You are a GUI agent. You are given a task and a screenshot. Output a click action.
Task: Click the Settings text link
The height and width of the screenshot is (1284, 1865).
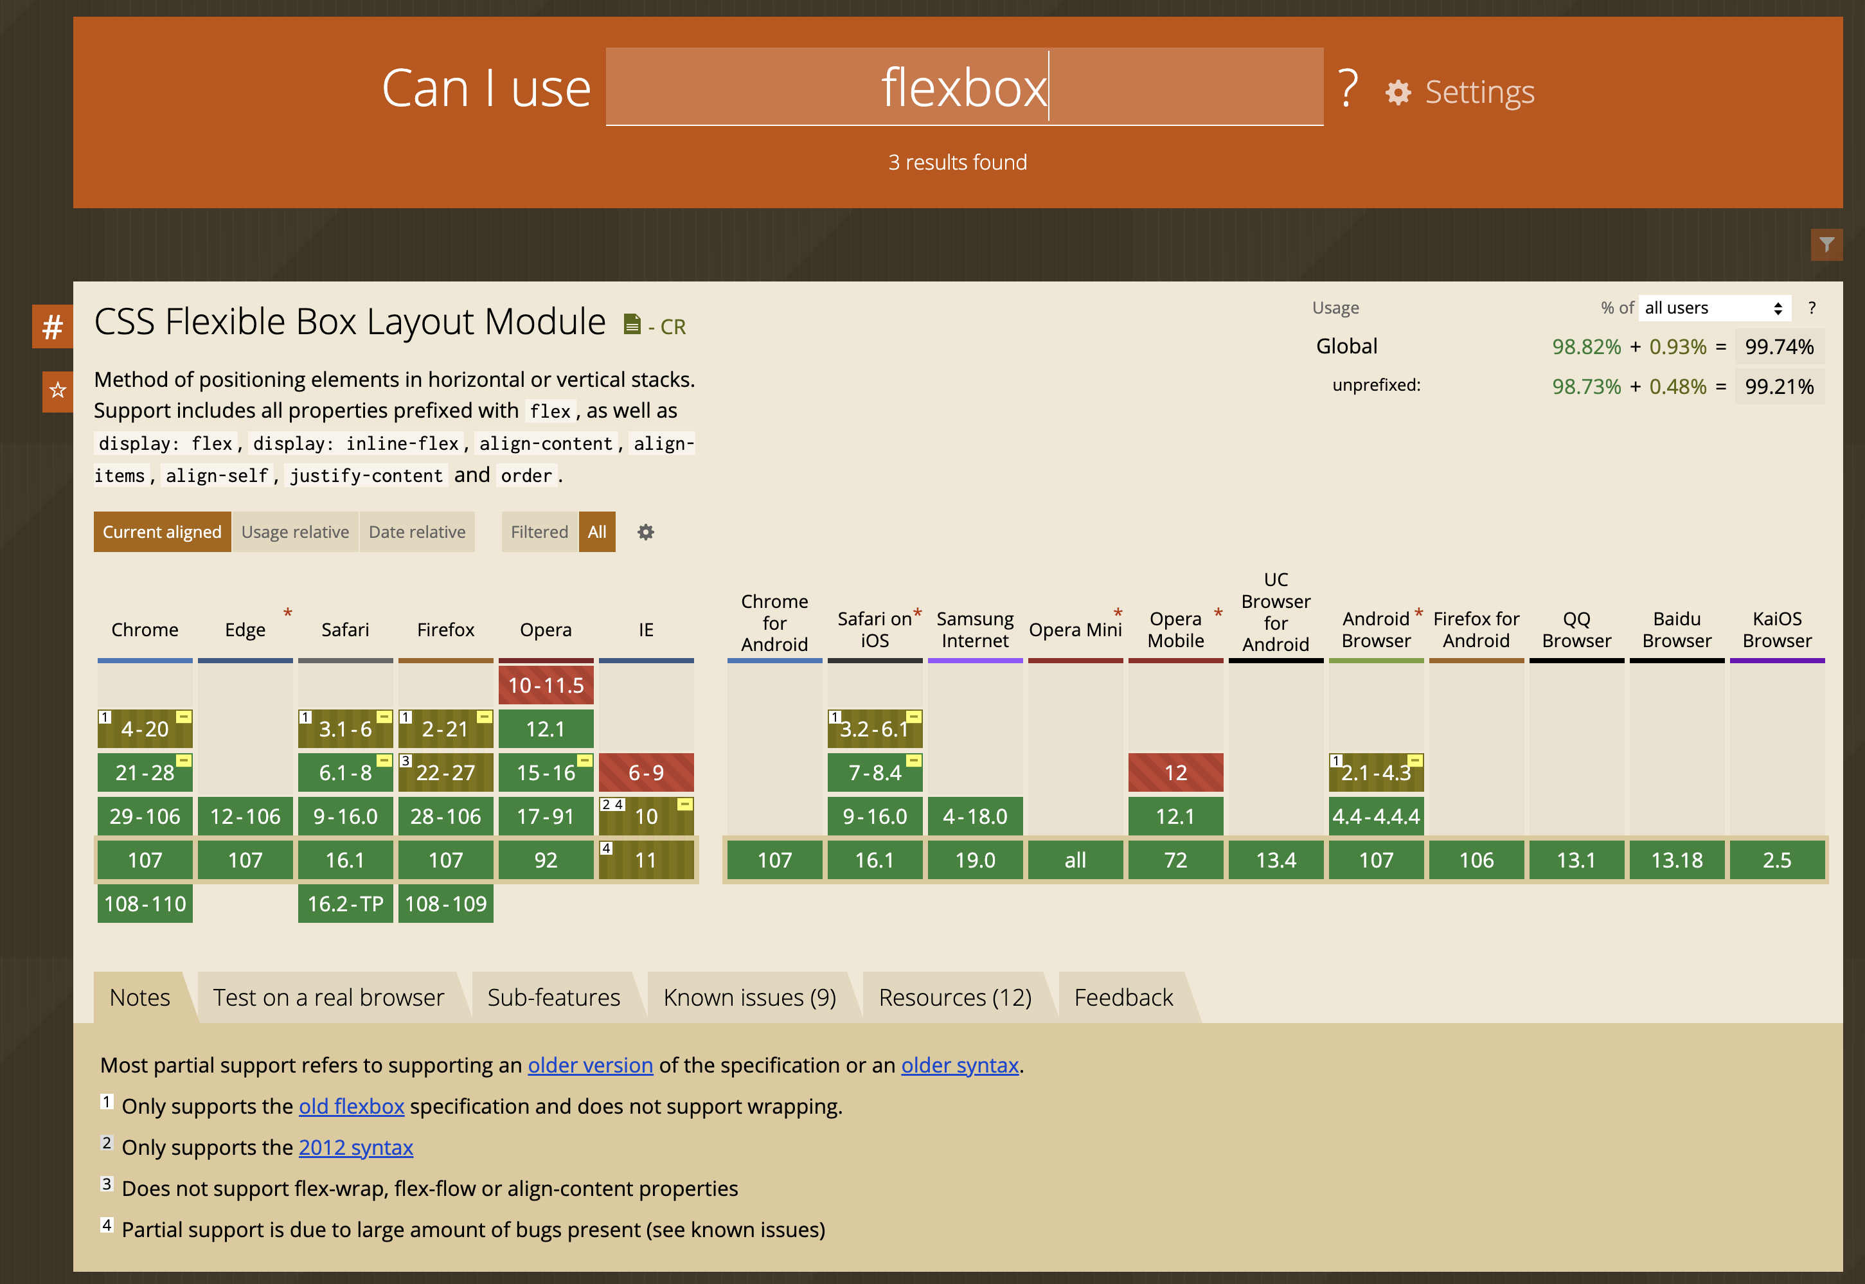pyautogui.click(x=1479, y=92)
